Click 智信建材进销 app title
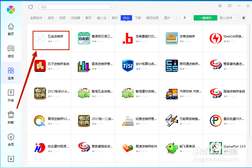This screenshot has width=252, height=168. click(x=146, y=91)
